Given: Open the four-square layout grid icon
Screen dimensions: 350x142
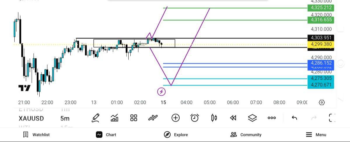Looking at the screenshot, I should 134,118.
